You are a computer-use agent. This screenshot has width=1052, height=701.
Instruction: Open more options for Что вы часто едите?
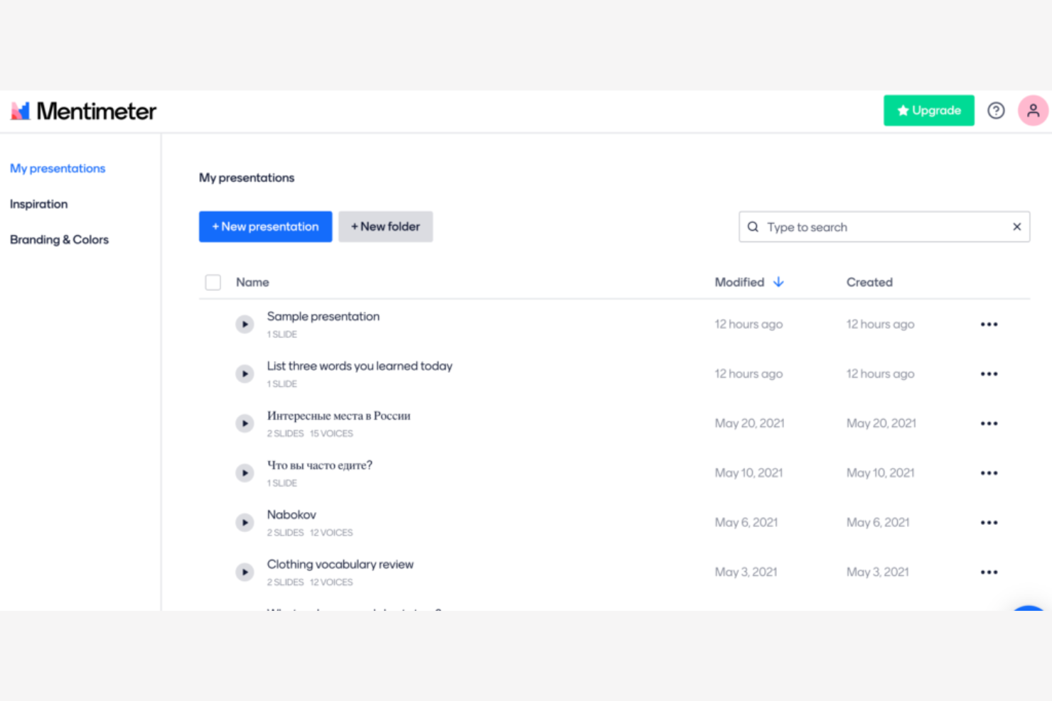pos(989,473)
